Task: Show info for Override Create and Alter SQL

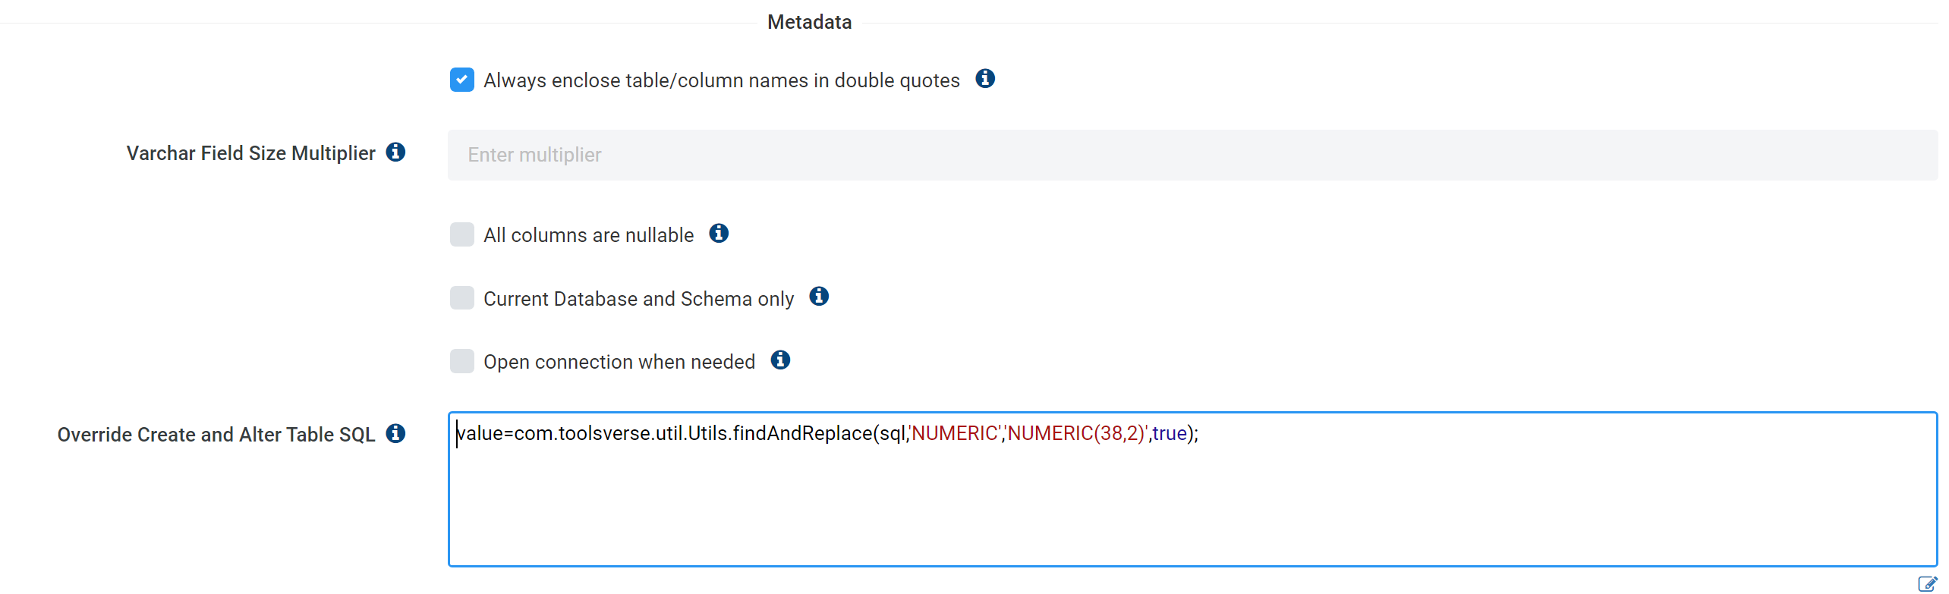Action: tap(395, 434)
